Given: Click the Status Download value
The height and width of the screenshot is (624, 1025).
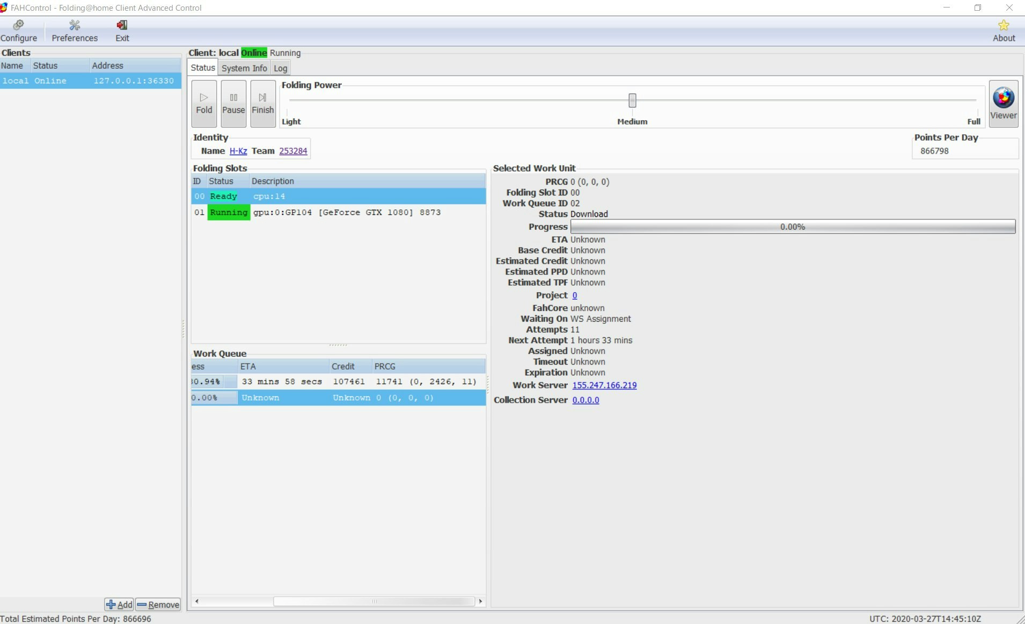Looking at the screenshot, I should (x=589, y=214).
